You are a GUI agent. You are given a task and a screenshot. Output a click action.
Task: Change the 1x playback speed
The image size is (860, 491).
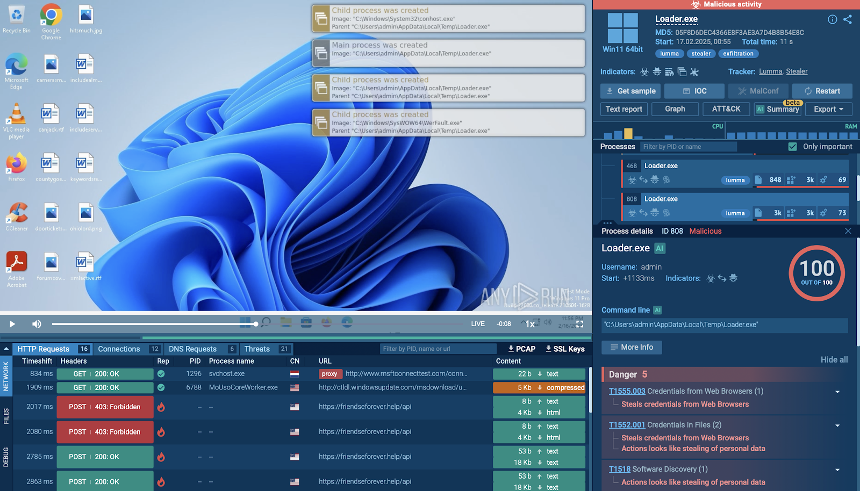530,324
